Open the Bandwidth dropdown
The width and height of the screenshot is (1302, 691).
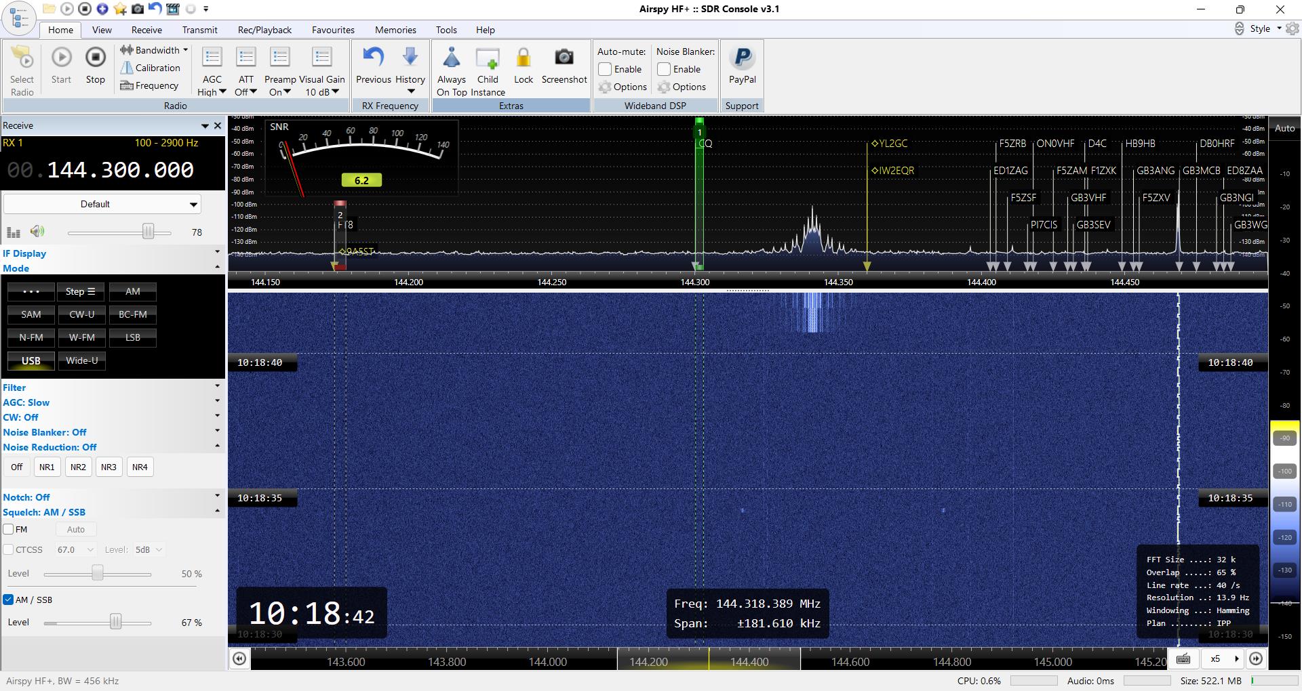tap(154, 50)
